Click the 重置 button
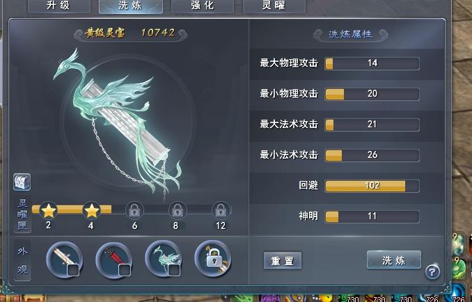This screenshot has height=302, width=472. [x=283, y=260]
